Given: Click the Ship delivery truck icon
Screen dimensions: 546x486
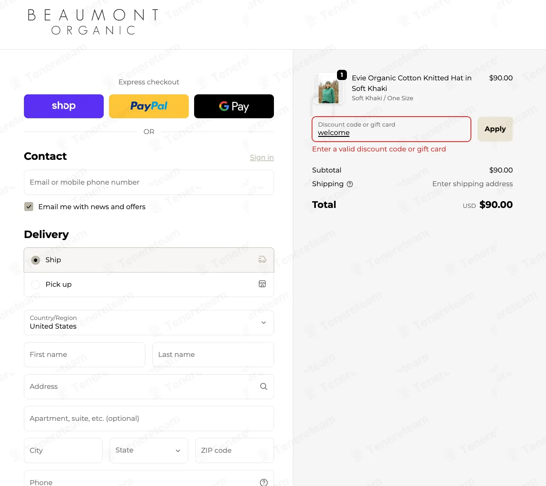Looking at the screenshot, I should click(x=262, y=259).
